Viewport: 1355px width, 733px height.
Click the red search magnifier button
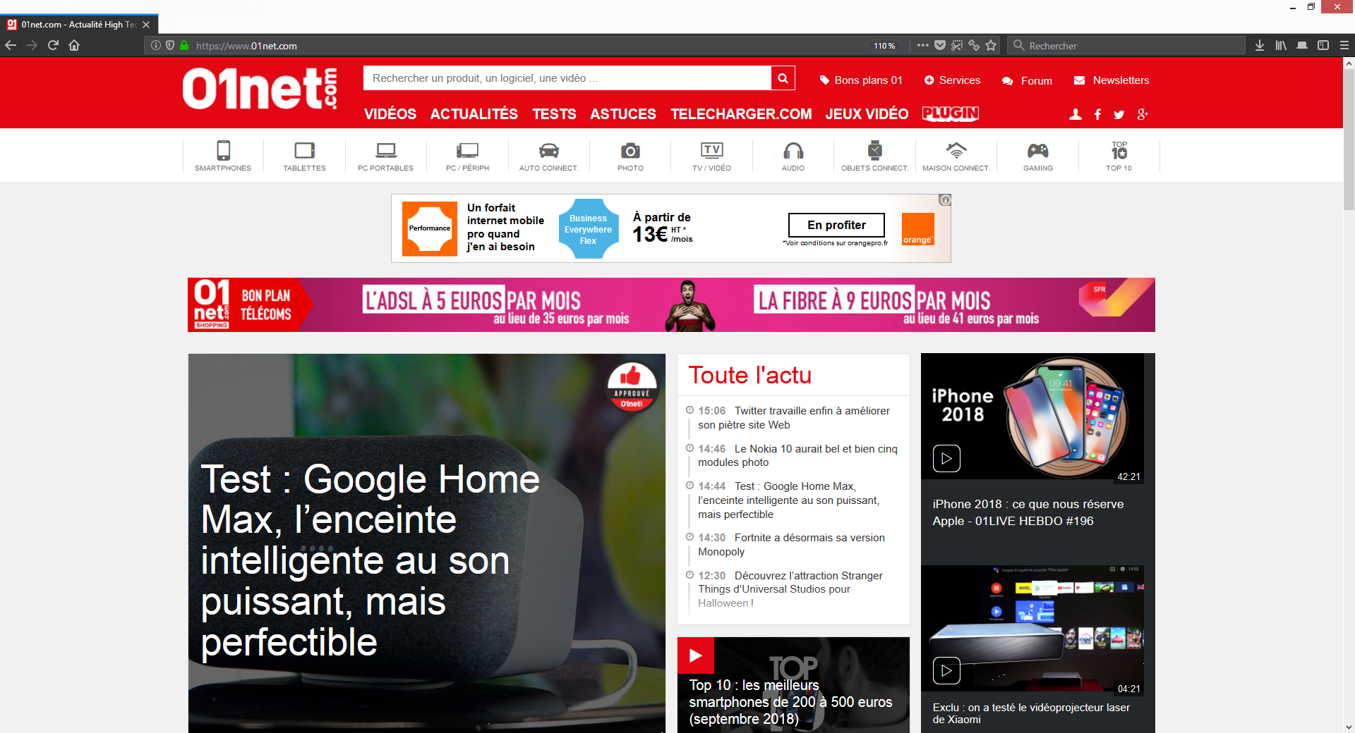point(783,78)
